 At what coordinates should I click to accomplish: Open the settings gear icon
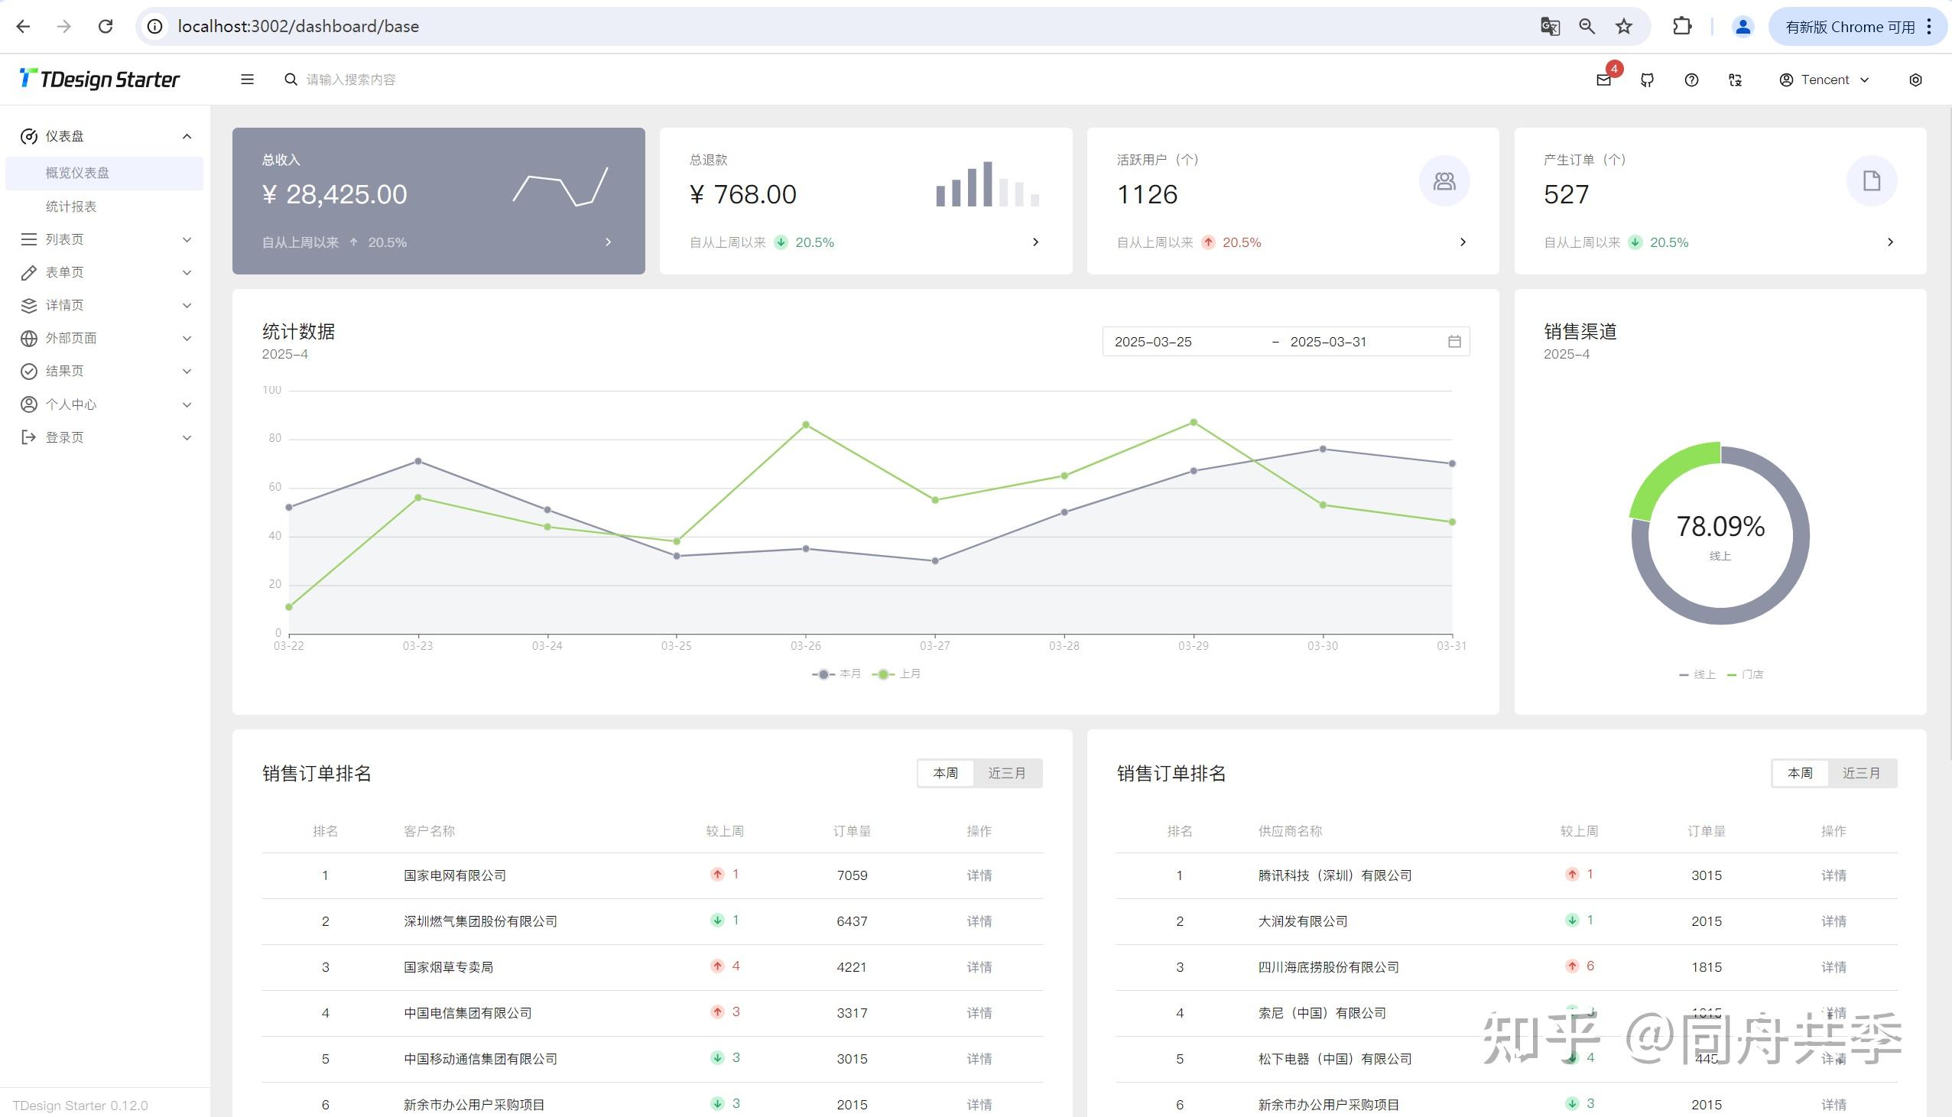click(1915, 79)
